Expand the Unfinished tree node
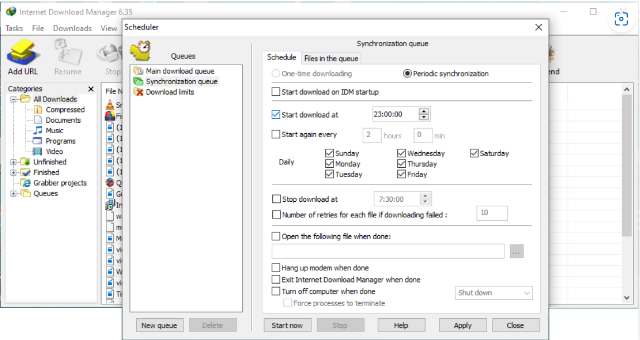Image resolution: width=640 pixels, height=340 pixels. click(x=13, y=162)
